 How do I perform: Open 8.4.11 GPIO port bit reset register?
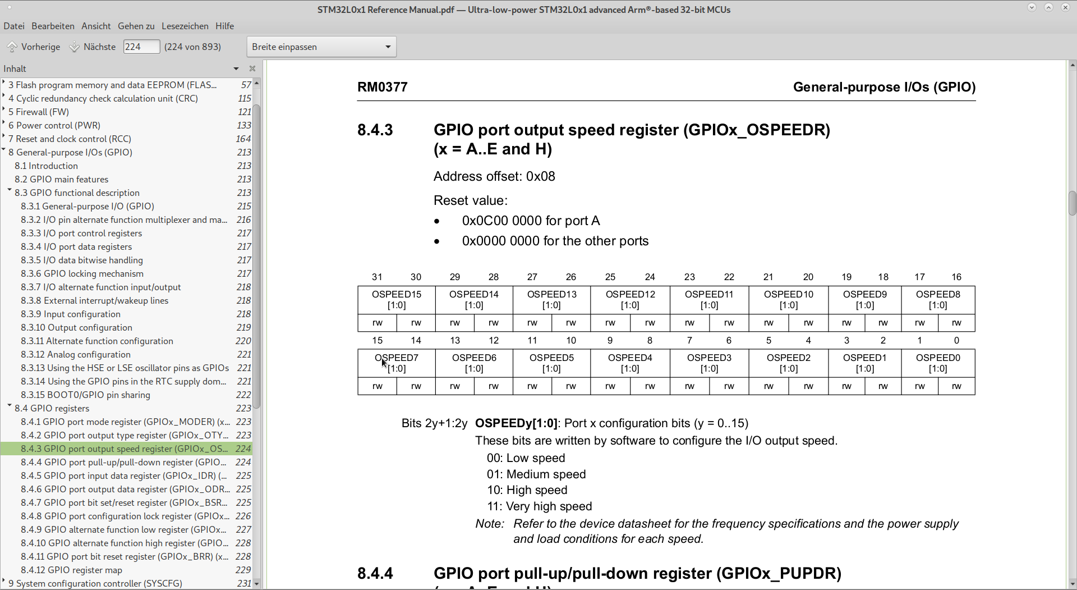[126, 556]
